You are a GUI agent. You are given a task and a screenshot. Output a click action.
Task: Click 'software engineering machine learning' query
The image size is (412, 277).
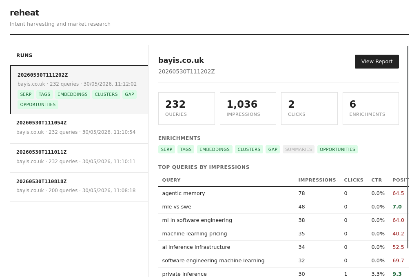pyautogui.click(x=213, y=260)
